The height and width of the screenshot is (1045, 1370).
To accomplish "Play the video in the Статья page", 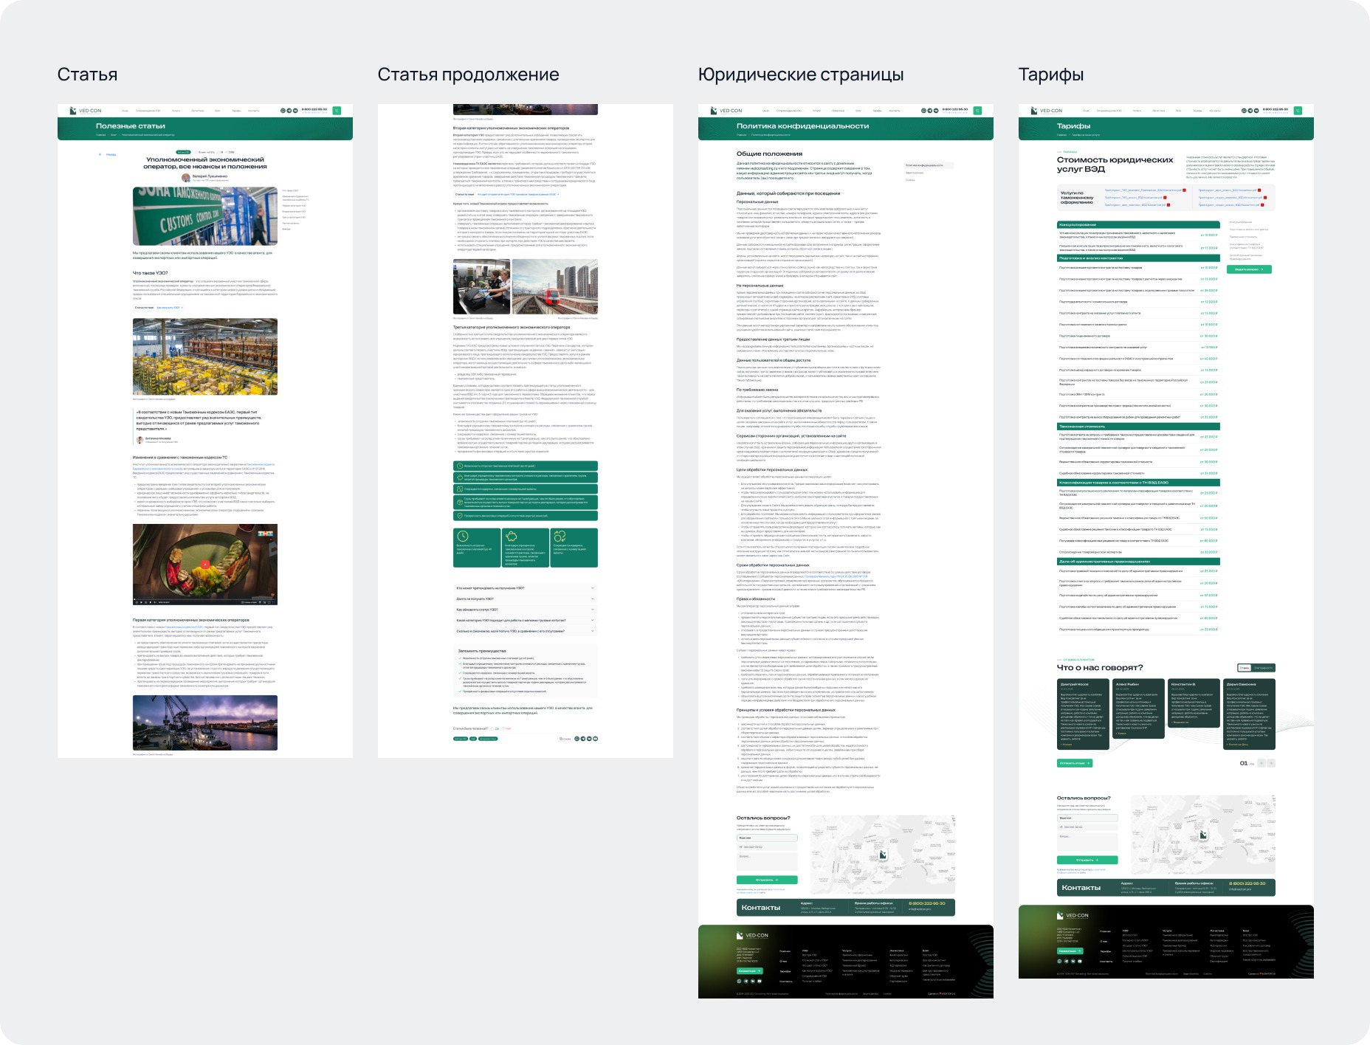I will coord(204,565).
